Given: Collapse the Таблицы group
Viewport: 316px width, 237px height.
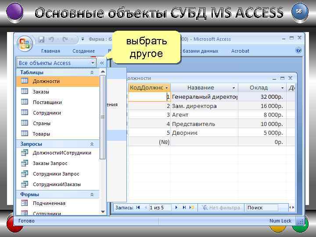Looking at the screenshot, I should pyautogui.click(x=92, y=72).
